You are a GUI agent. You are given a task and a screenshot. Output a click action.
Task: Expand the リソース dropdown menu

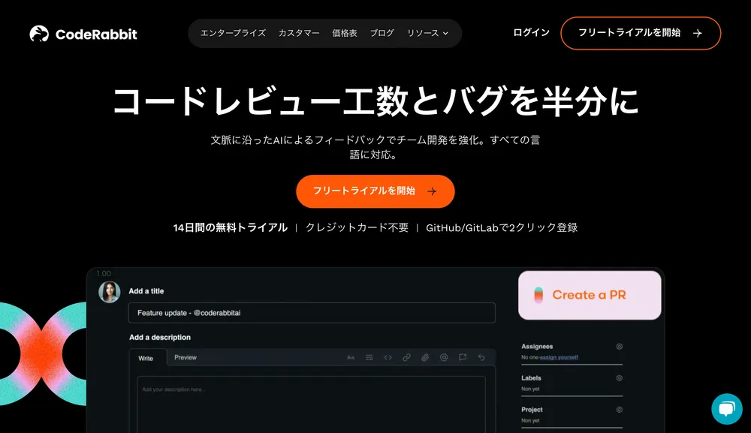[427, 33]
